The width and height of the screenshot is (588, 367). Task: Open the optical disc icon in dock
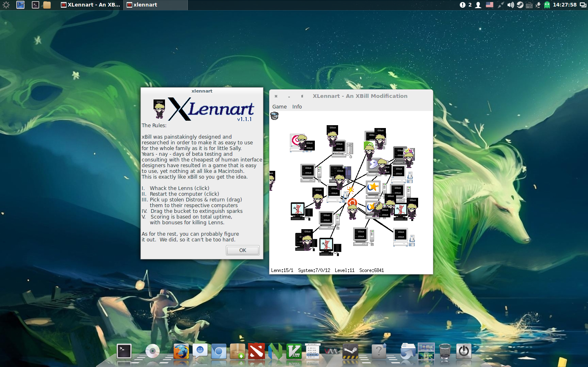(152, 351)
